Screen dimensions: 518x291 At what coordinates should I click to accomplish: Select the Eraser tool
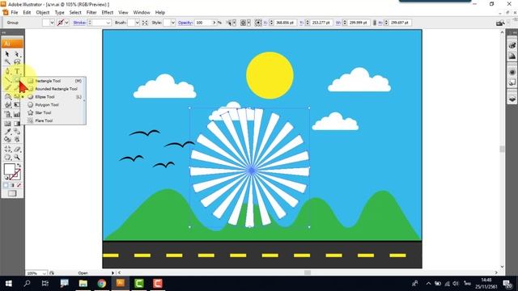[x=17, y=149]
